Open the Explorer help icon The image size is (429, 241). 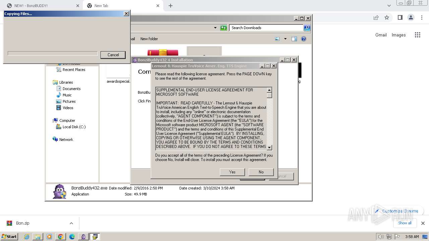(x=304, y=39)
